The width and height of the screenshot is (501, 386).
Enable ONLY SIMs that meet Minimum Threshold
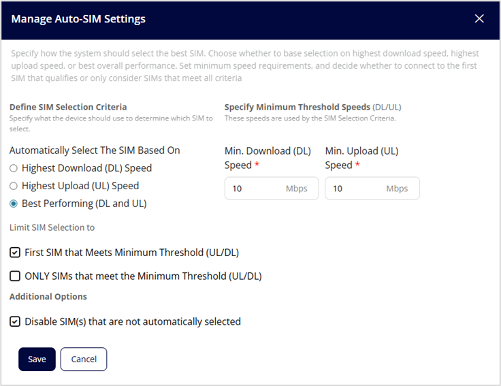point(15,276)
